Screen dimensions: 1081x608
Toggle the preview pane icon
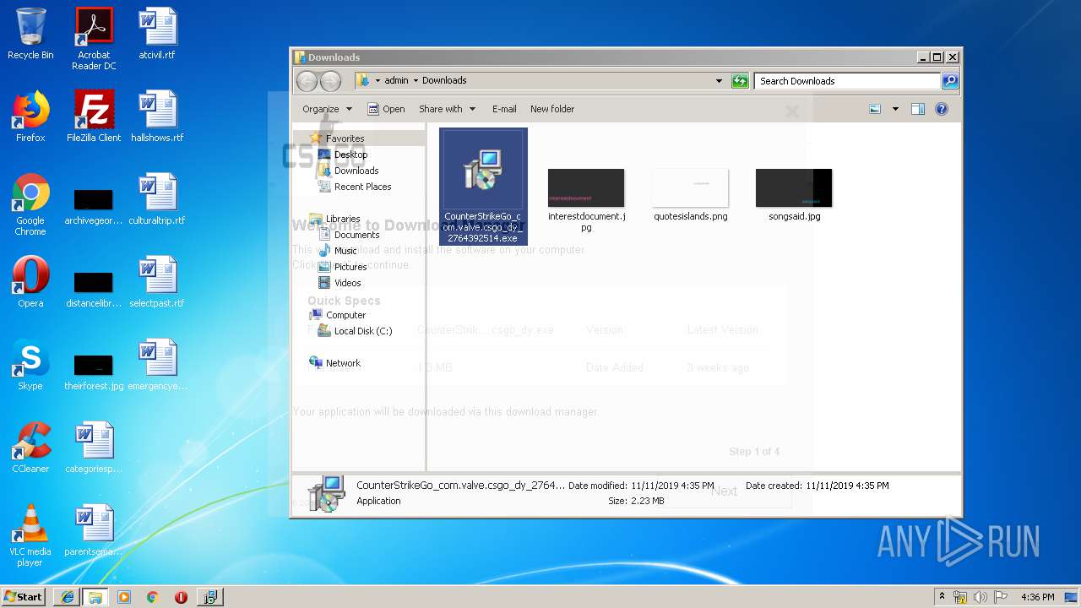(918, 109)
